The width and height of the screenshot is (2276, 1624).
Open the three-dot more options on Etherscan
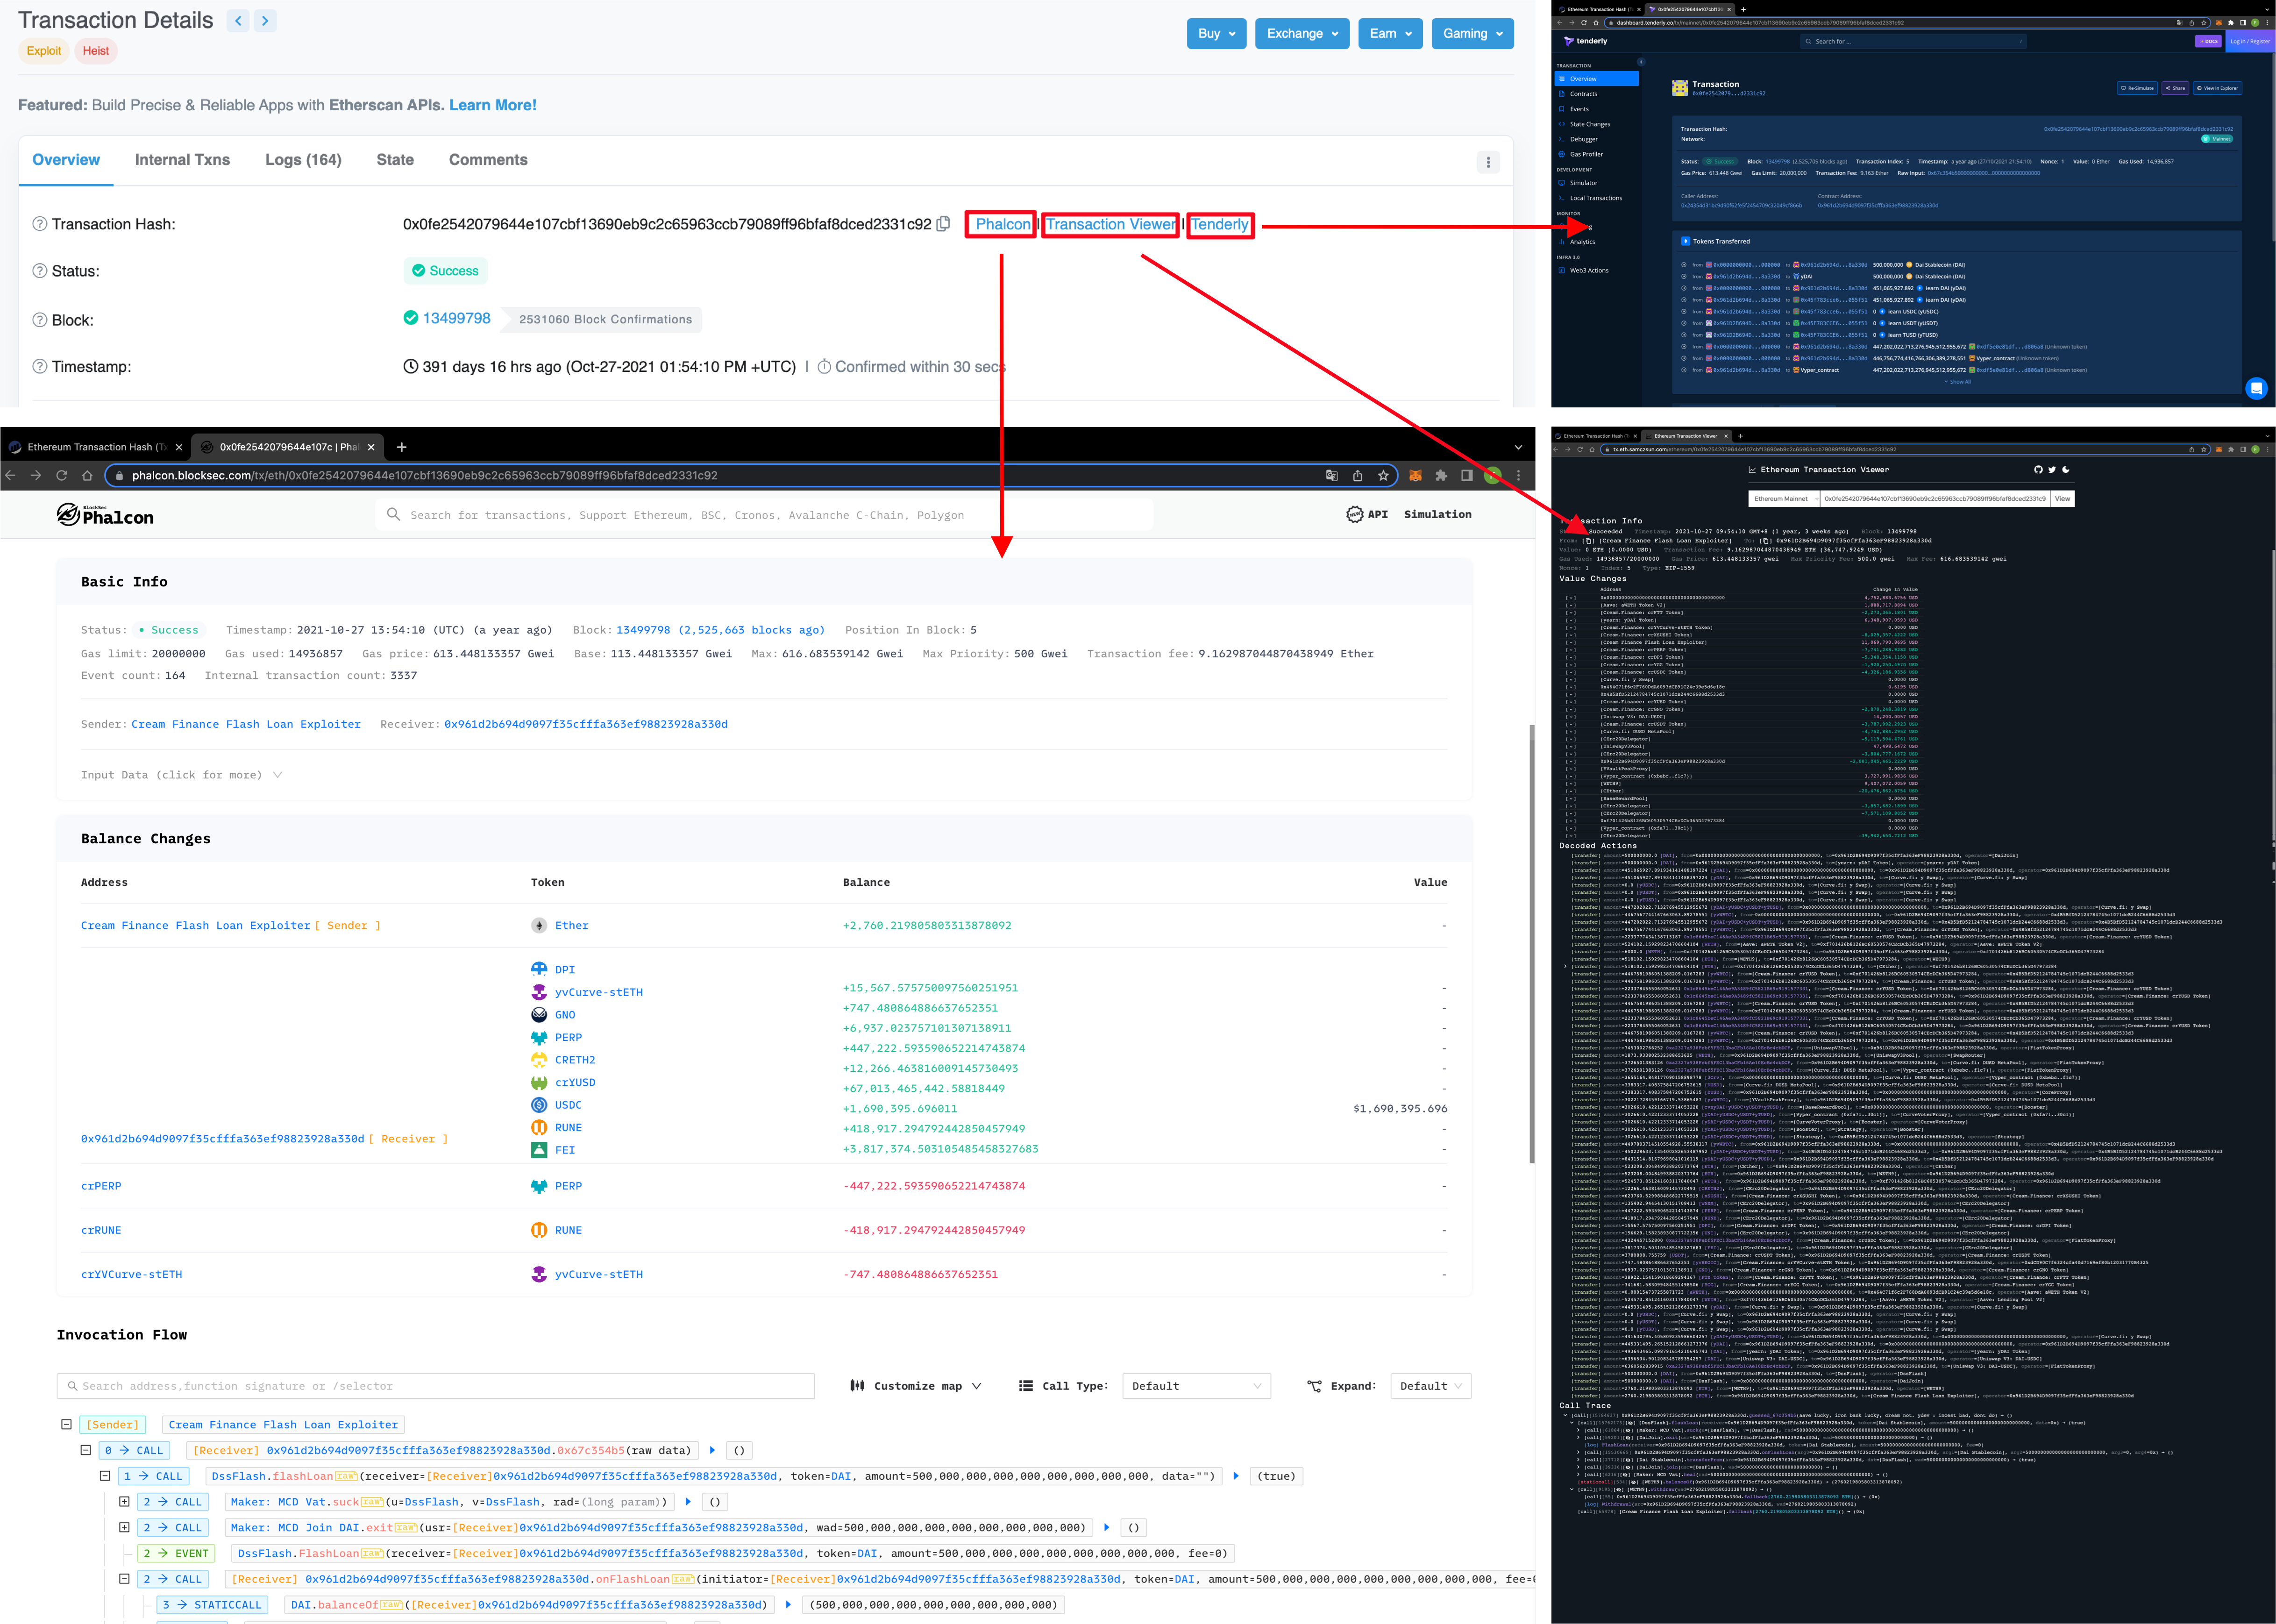(x=1488, y=162)
